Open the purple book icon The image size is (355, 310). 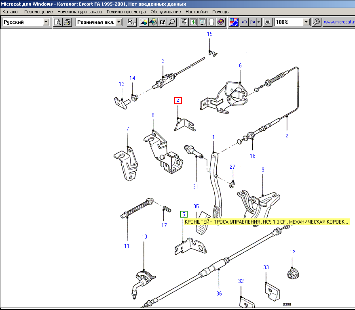(220, 22)
